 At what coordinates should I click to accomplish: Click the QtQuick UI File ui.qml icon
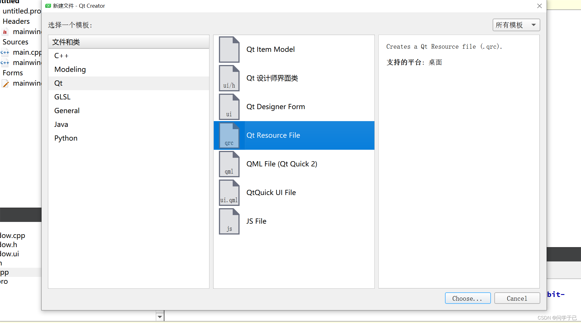pyautogui.click(x=229, y=192)
